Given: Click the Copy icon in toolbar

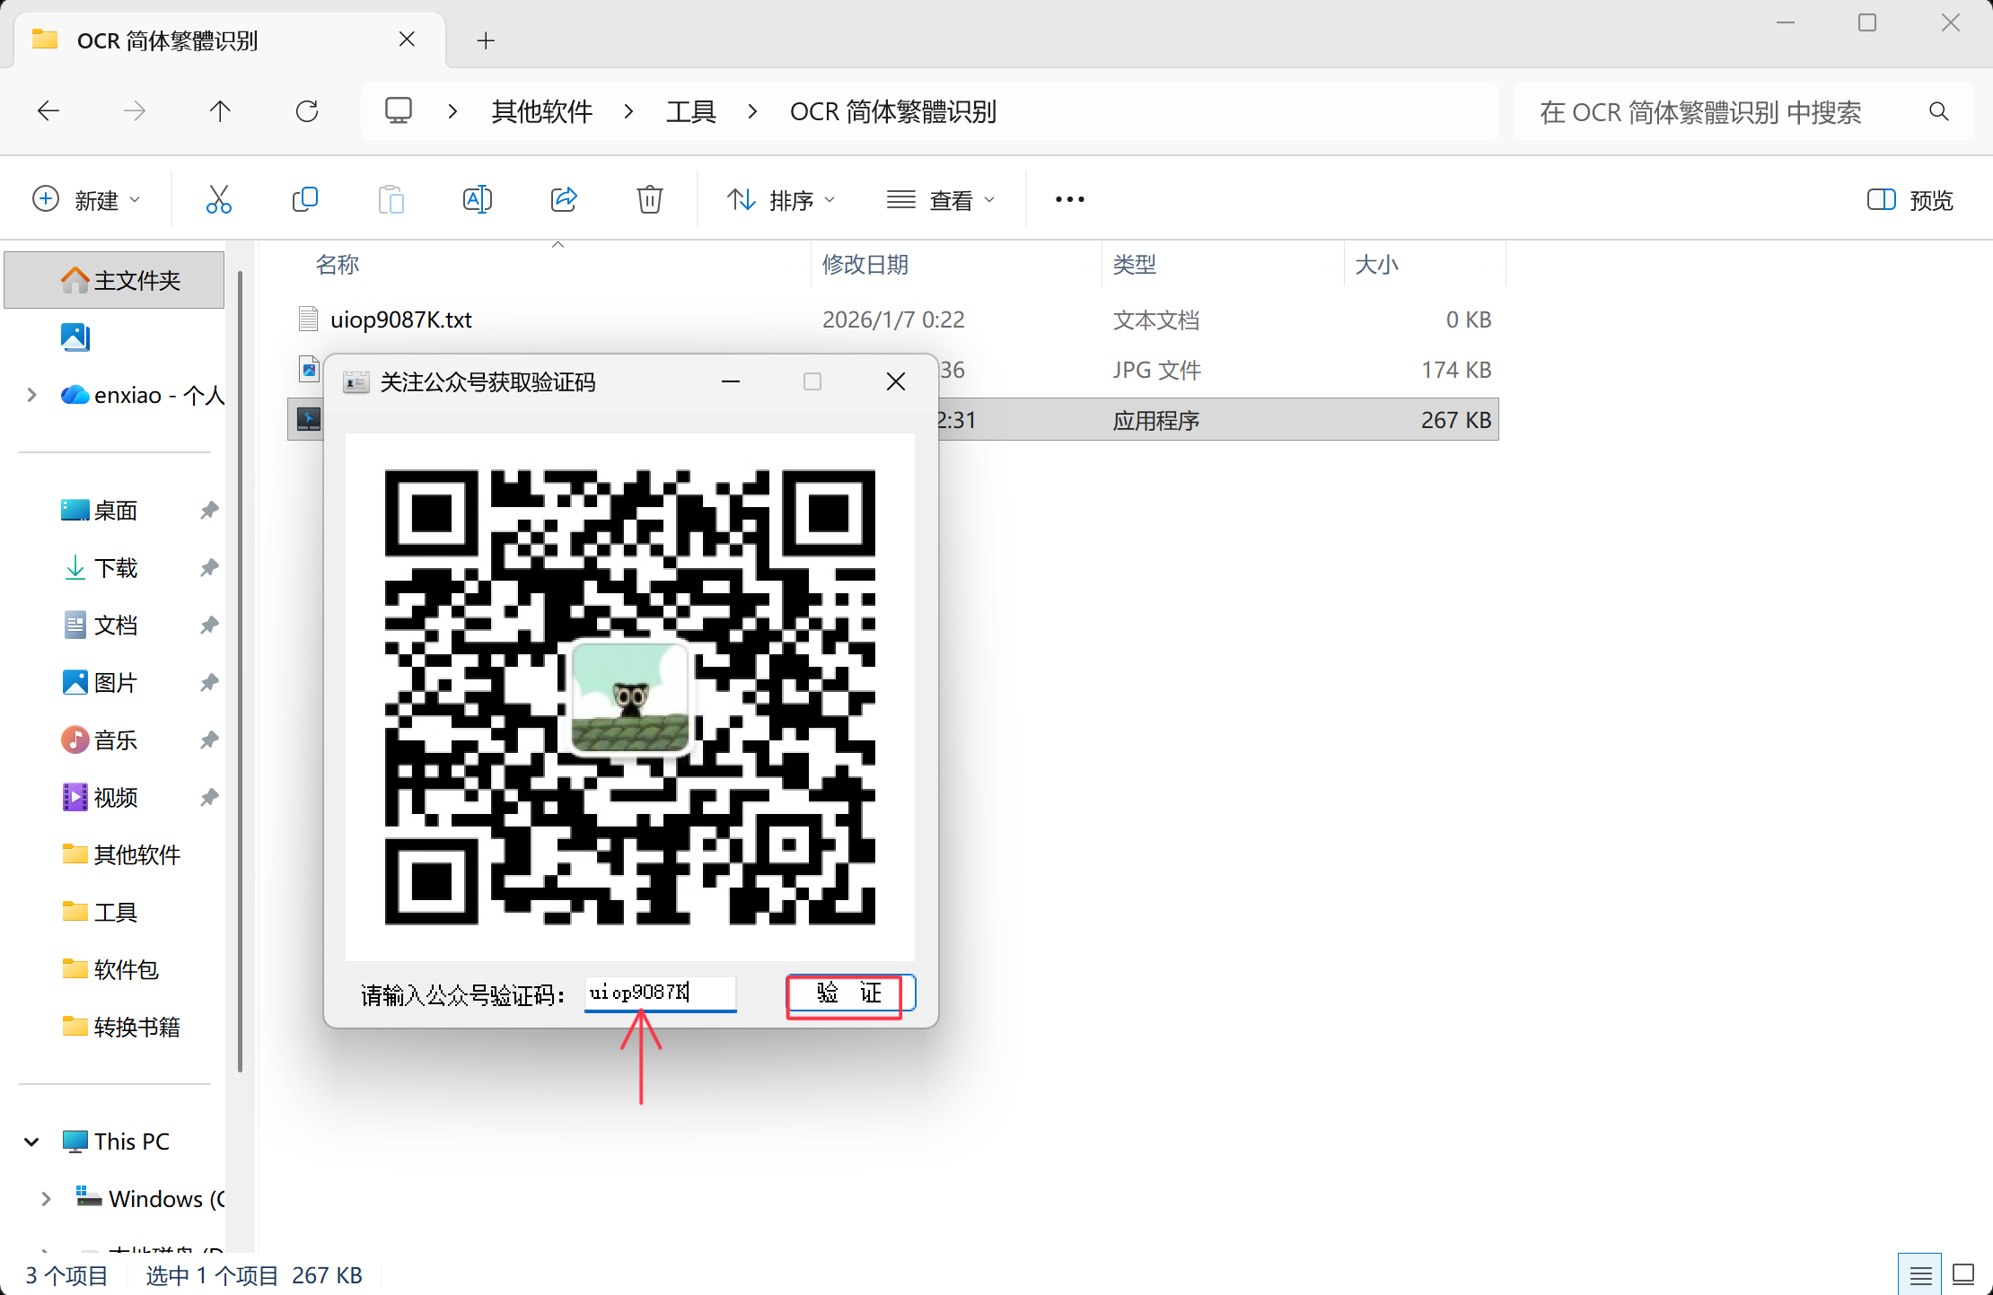Looking at the screenshot, I should click(x=305, y=199).
